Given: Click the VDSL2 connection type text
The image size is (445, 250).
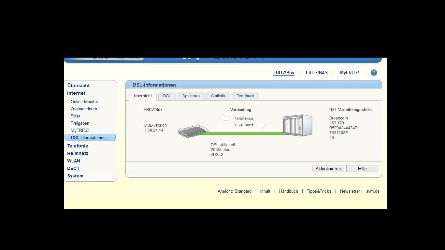Looking at the screenshot, I should click(x=217, y=155).
